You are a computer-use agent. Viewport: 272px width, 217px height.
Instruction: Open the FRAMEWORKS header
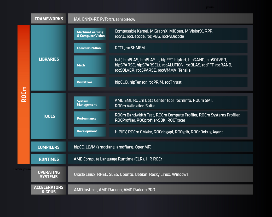(49, 18)
